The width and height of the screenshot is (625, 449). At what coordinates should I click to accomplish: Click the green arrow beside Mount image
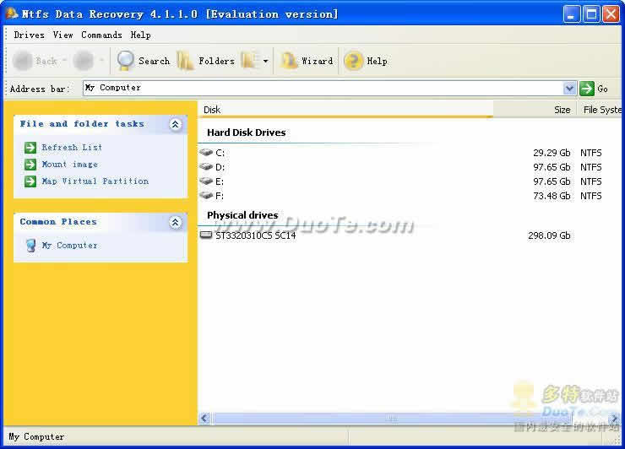[30, 164]
